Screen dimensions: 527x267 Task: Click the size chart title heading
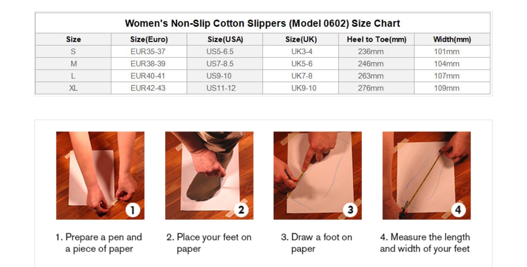[262, 23]
